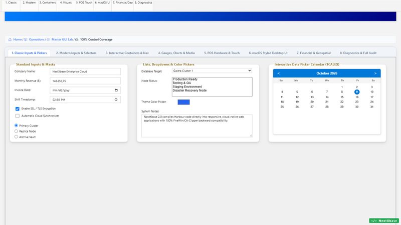Click the NextXbase badge logo
Screen dimensions: 401x225
(x=384, y=220)
